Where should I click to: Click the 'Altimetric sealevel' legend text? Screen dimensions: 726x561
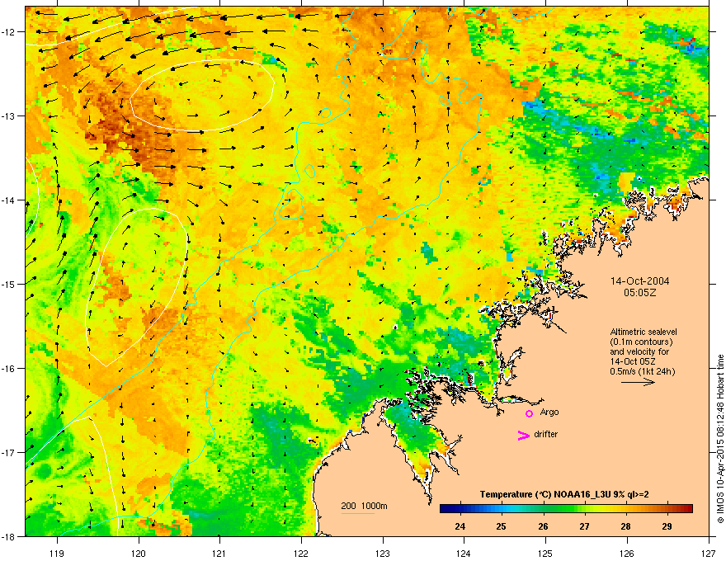(643, 332)
